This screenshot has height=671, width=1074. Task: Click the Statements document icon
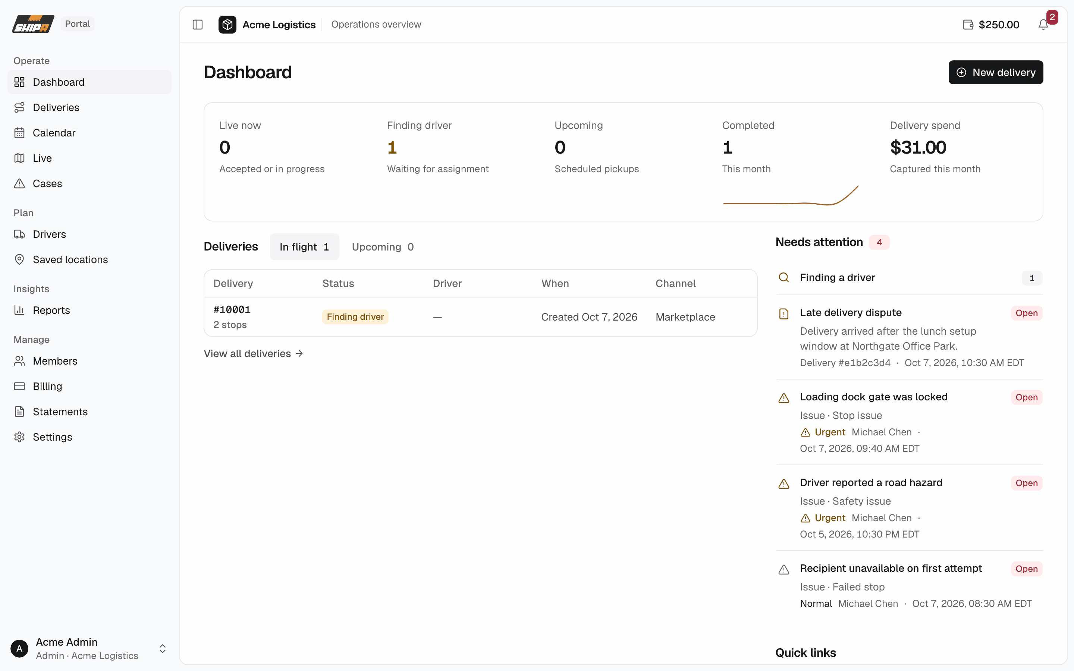click(x=19, y=412)
